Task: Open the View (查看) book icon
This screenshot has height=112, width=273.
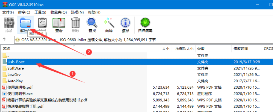Action: tap(59, 24)
